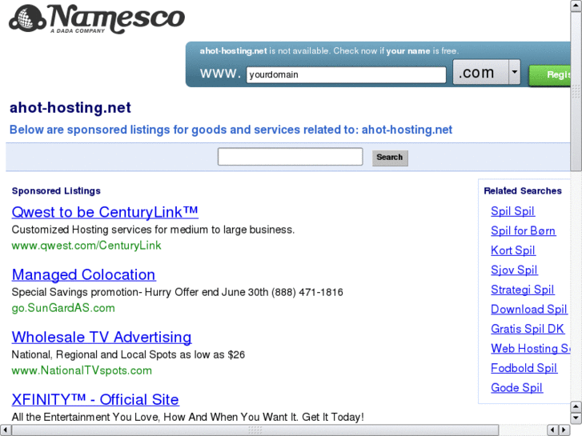Click vertical scrollbar down arrow at bottom
The image size is (582, 436).
[576, 418]
